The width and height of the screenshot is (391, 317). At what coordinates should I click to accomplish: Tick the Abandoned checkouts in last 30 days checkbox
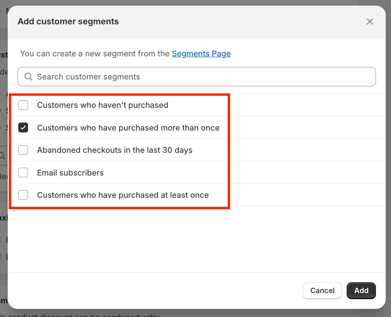[23, 150]
